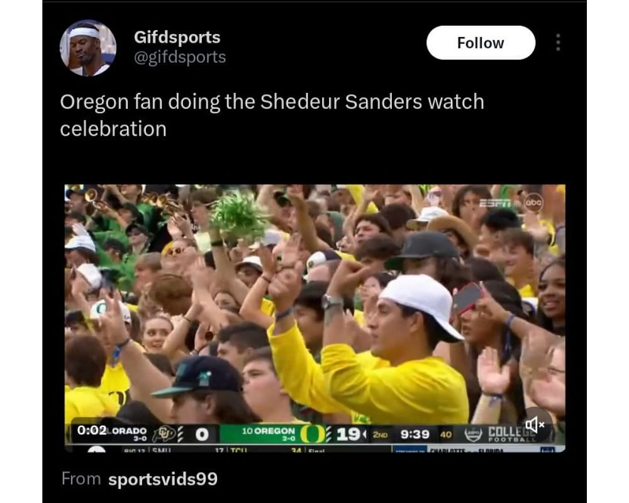This screenshot has width=629, height=503.
Task: Click the "From" label by the source
Action: coord(81,479)
